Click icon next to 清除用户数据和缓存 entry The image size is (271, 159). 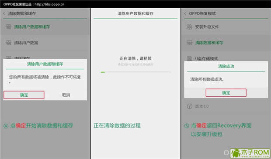(x=8, y=27)
